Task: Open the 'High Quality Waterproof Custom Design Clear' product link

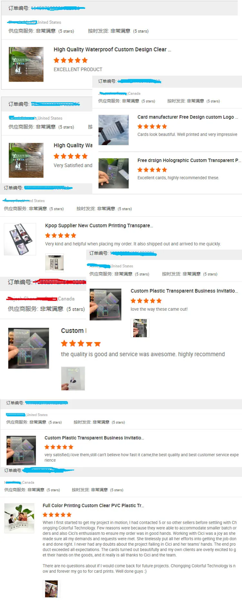Action: (x=112, y=49)
